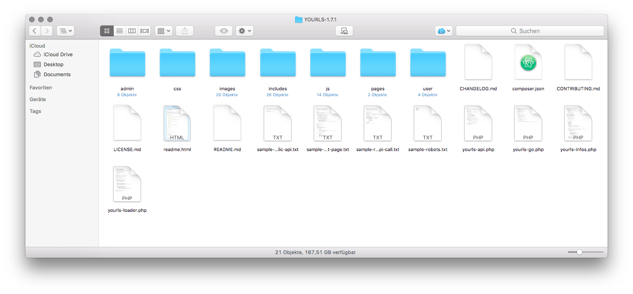Click the status bar '21 Objekte' text
633x294 pixels.
288,252
